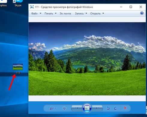Open the Печать menu
This screenshot has height=117, width=147.
49,13
